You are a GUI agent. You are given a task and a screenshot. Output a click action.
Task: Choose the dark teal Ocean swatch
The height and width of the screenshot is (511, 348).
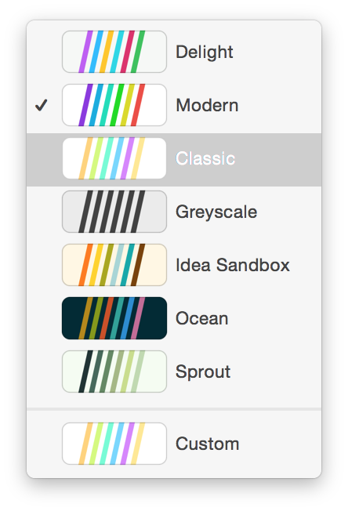click(114, 318)
